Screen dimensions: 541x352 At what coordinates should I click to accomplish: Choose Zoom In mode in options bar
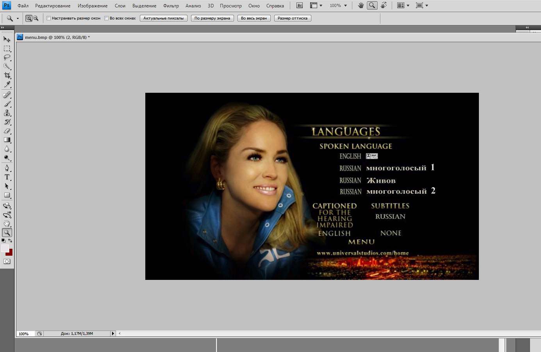(x=29, y=18)
